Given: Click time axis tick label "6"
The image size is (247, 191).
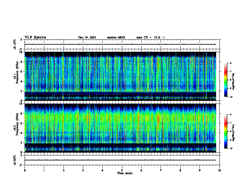Looking at the screenshot, I should pos(142,170).
